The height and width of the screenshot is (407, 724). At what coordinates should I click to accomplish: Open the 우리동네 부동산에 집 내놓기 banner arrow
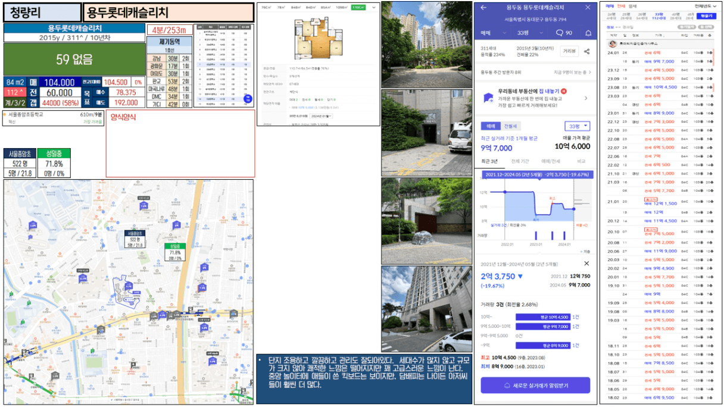[x=586, y=98]
